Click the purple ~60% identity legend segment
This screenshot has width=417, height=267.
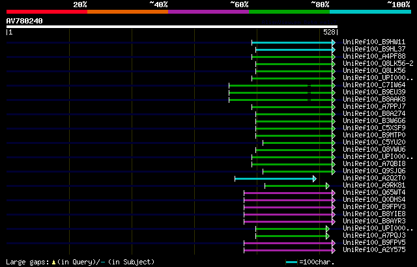[208, 12]
